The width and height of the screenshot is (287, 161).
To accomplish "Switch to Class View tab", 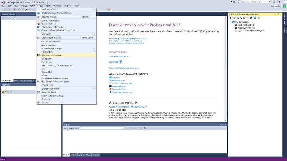I will coord(18,80).
